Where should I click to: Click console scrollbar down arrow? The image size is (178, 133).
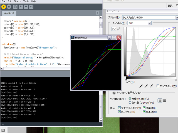tap(101, 121)
